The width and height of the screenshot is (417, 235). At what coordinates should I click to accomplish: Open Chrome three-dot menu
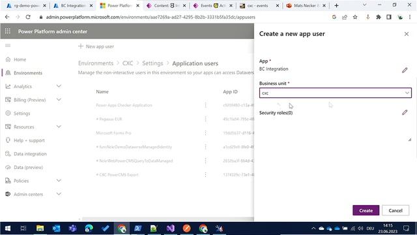click(x=410, y=17)
